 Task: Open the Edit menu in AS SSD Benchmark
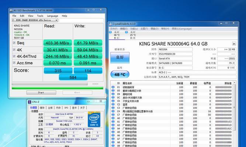[x=22, y=16]
